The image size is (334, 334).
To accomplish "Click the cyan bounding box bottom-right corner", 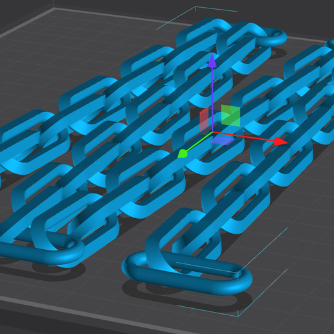I will click(x=238, y=317).
